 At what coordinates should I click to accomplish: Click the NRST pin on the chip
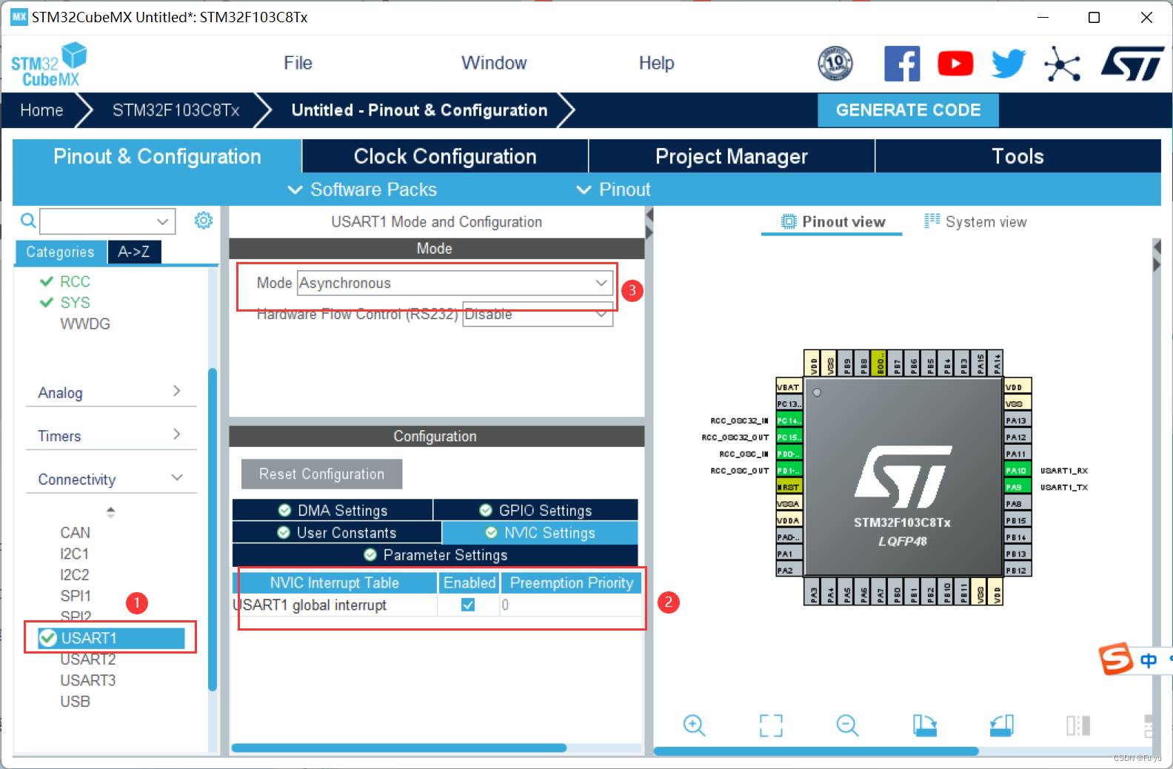tap(789, 487)
